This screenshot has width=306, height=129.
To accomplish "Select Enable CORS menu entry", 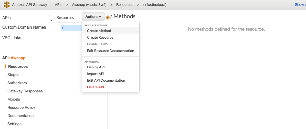I will 110,44.
